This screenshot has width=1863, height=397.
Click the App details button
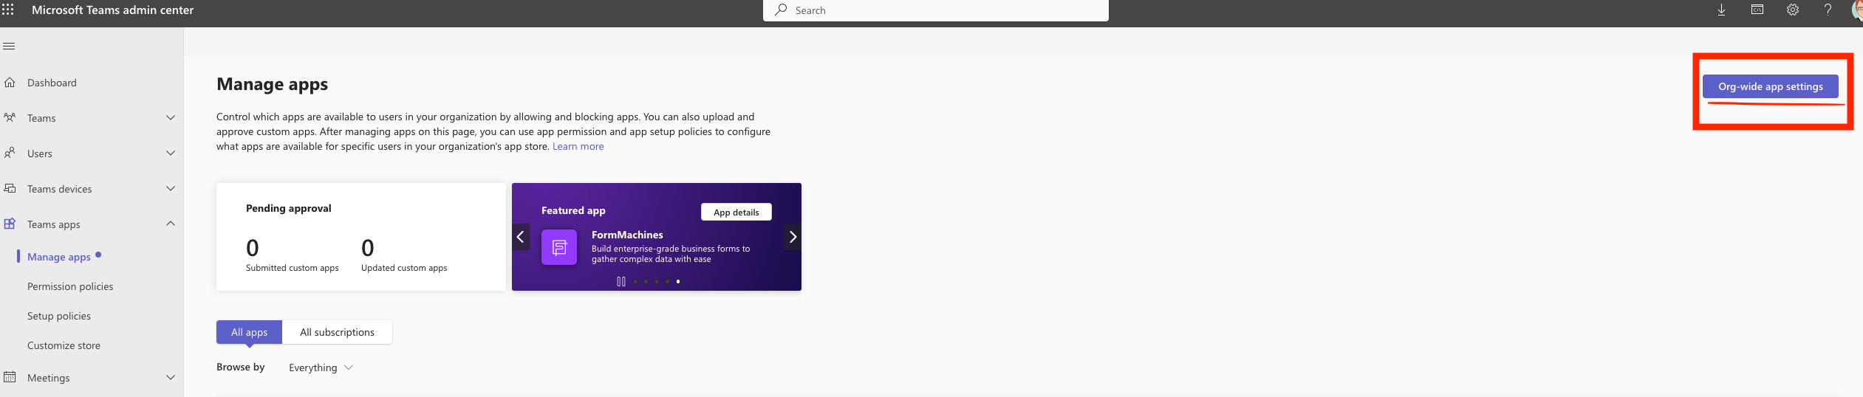(736, 212)
